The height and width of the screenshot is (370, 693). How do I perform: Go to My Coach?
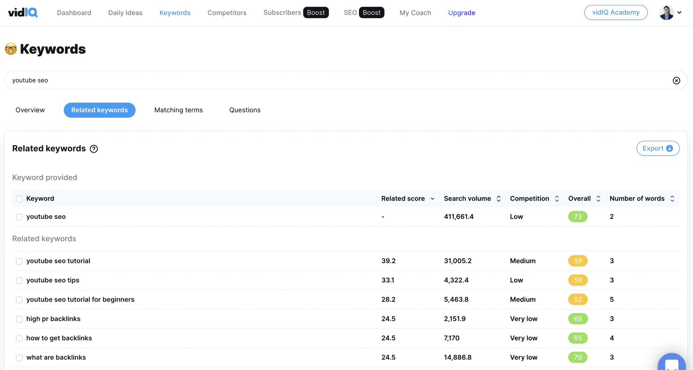pyautogui.click(x=415, y=13)
